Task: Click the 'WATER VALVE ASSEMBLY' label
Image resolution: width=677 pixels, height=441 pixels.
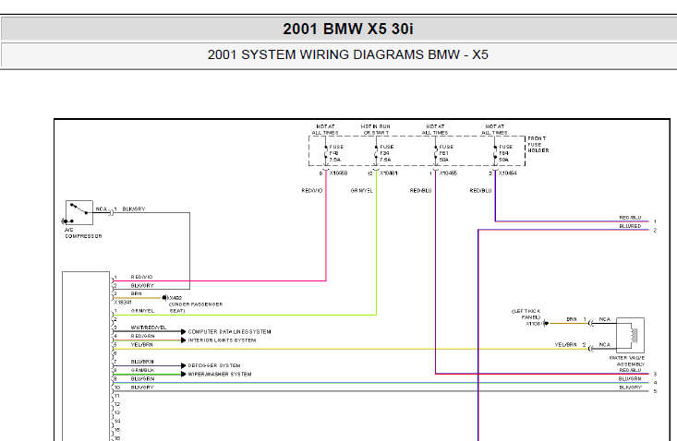Action: pos(627,361)
